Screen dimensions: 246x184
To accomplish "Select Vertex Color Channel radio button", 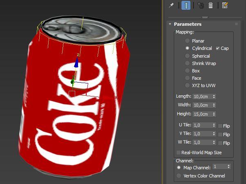I will click(179, 176).
